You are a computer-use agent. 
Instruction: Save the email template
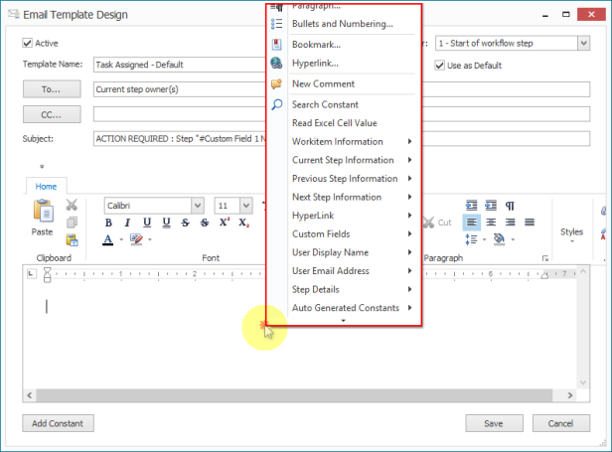coord(494,423)
